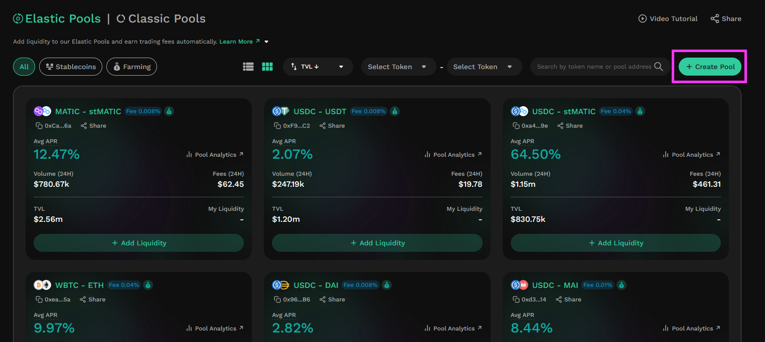This screenshot has height=342, width=765.
Task: Click the Fee 0.01% badge on USDC - MAI
Action: 597,285
